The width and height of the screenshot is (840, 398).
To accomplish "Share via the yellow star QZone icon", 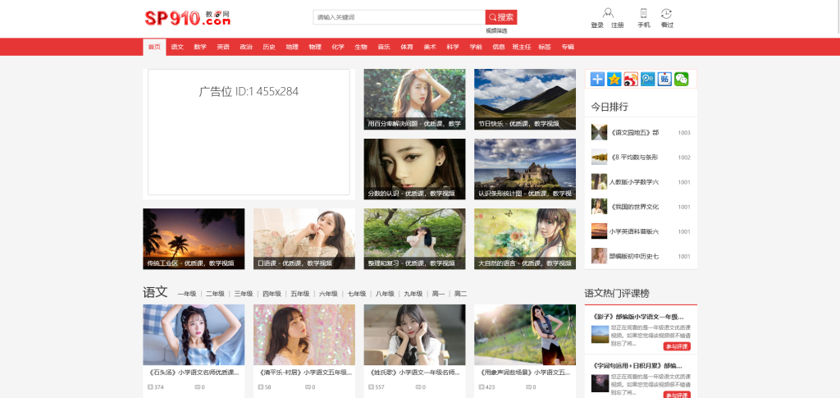I will tap(614, 79).
